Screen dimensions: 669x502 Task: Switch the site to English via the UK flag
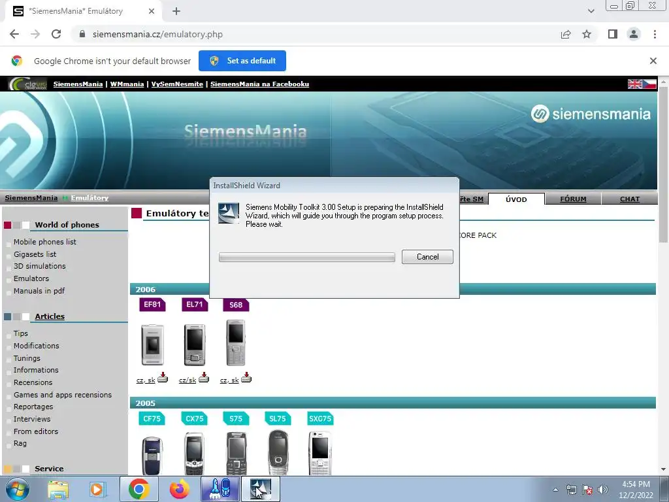tap(635, 84)
